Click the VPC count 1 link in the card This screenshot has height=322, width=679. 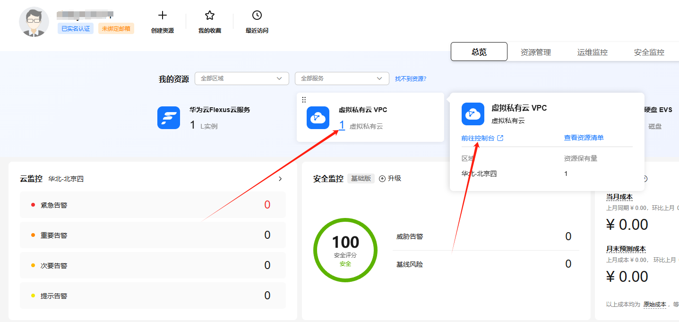(x=342, y=125)
